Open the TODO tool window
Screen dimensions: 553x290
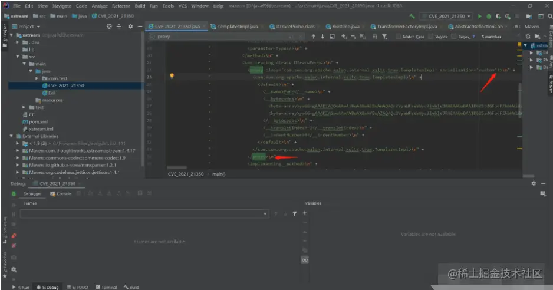coord(77,287)
